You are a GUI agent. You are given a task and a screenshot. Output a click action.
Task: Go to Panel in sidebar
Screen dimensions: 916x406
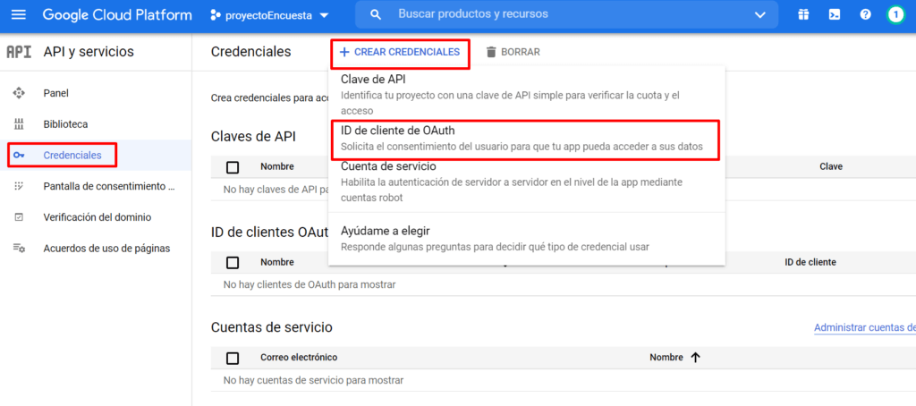point(56,93)
